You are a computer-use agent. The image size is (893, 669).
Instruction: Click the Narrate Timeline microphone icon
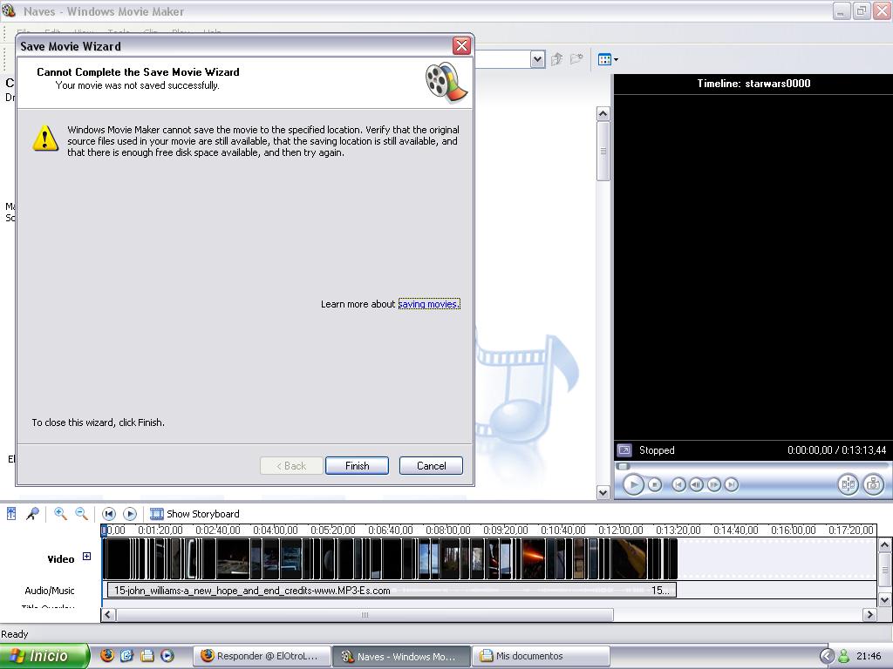[32, 514]
